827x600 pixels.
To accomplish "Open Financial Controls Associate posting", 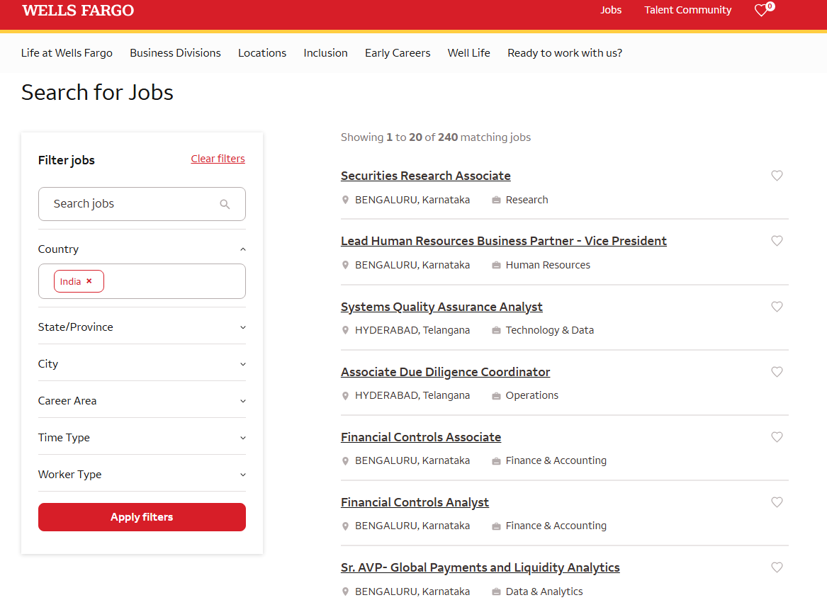I will (421, 437).
